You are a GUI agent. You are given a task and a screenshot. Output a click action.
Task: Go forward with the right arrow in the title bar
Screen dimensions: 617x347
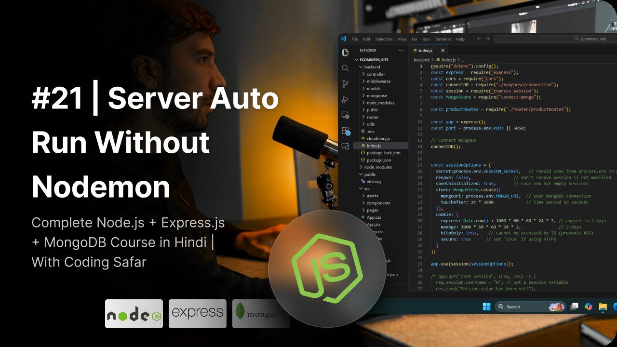(488, 39)
